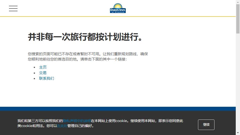Click the bullet point before 主页
The height and width of the screenshot is (135, 240).
tap(35, 67)
